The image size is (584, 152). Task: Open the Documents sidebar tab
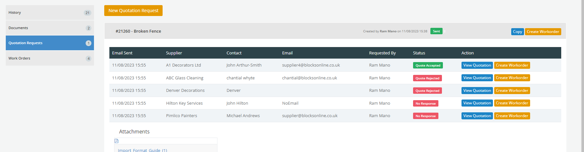[50, 28]
